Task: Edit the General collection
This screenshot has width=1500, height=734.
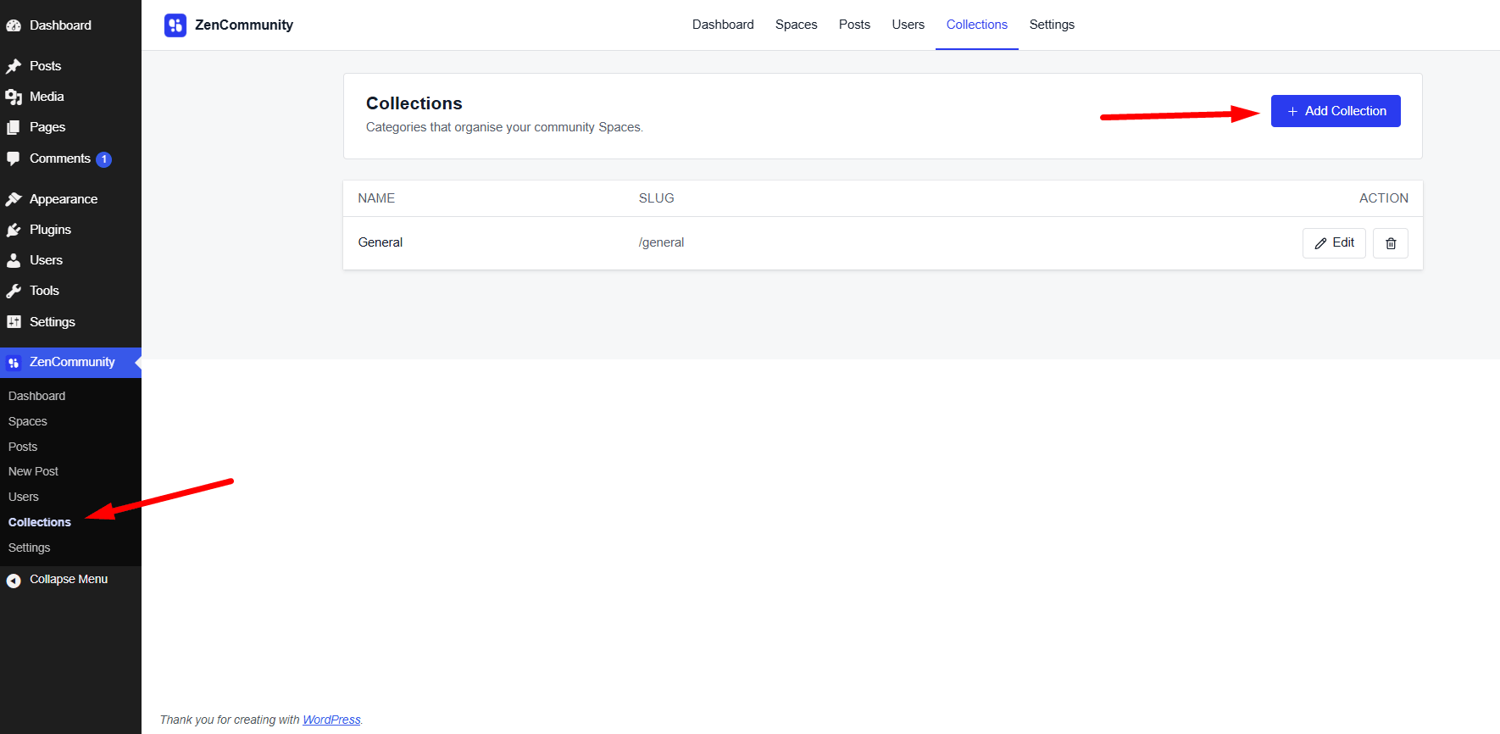Action: (1334, 243)
